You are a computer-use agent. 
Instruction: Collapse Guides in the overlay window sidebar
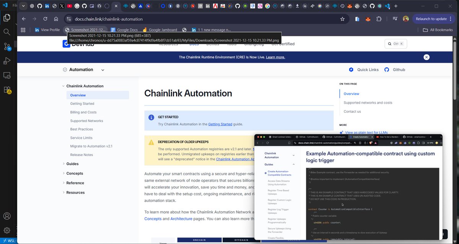pos(293,164)
